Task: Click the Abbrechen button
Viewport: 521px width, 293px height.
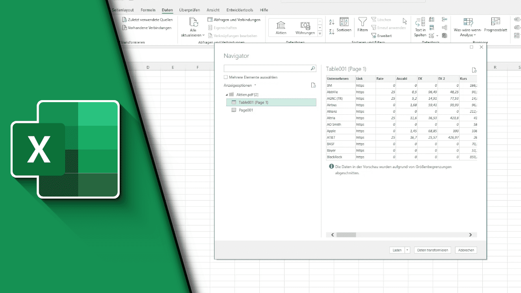Action: pos(466,250)
